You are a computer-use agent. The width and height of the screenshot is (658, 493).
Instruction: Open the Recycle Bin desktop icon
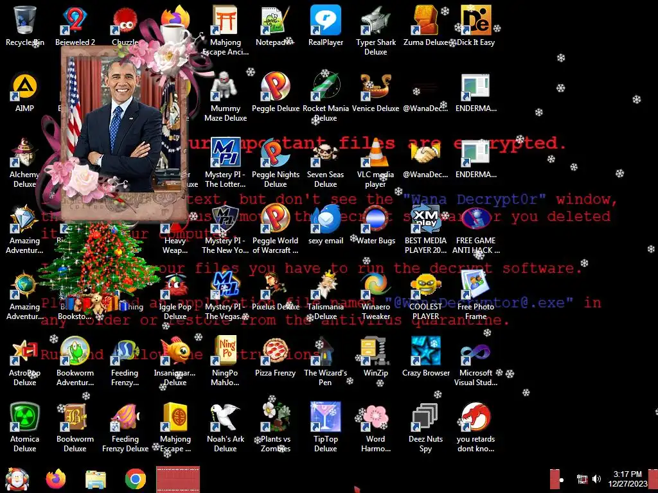pos(25,26)
